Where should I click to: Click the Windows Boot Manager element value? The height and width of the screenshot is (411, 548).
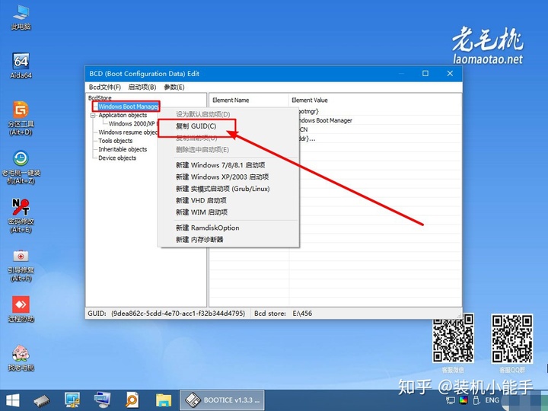[x=325, y=120]
